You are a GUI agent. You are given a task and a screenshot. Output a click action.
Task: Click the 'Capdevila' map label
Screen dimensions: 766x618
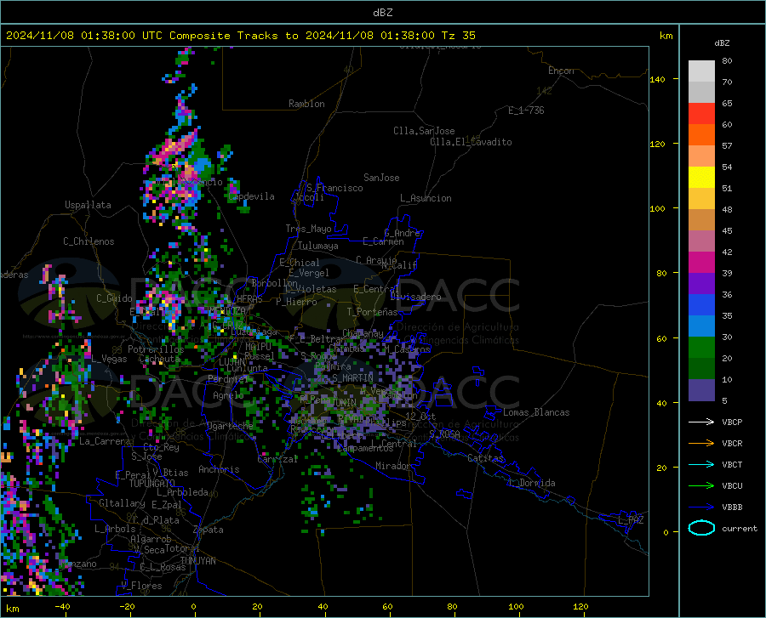click(251, 196)
